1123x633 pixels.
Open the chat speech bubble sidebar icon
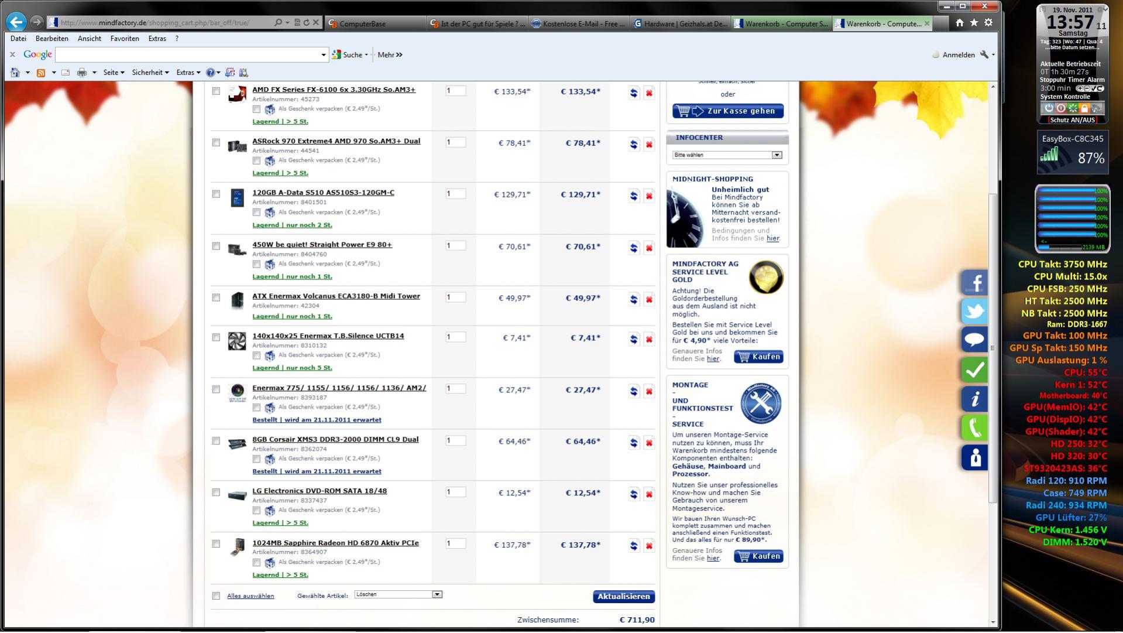tap(974, 340)
